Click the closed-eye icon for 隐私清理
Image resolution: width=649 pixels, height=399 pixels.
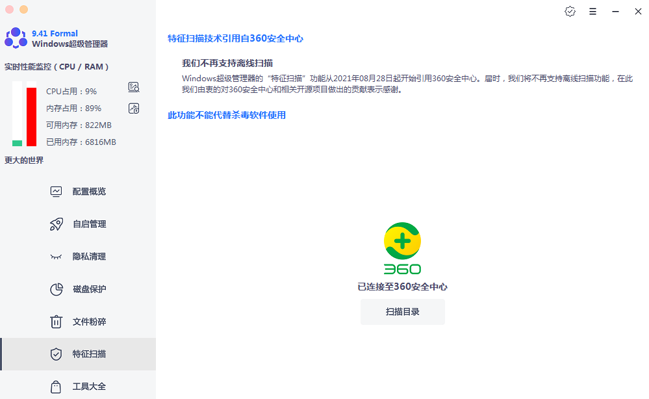click(x=57, y=257)
